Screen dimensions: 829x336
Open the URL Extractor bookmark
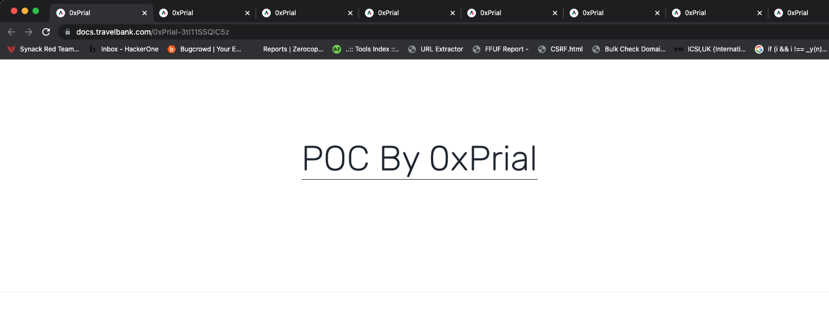pyautogui.click(x=436, y=49)
